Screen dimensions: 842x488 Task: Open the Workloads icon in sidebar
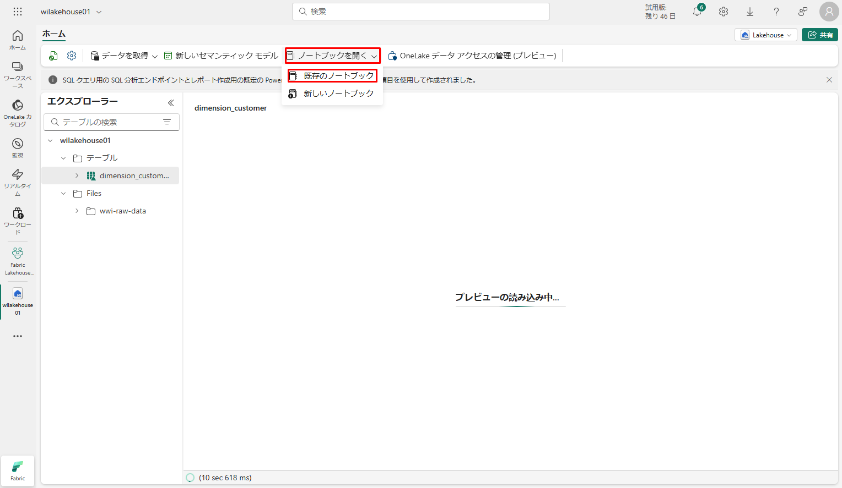(18, 221)
